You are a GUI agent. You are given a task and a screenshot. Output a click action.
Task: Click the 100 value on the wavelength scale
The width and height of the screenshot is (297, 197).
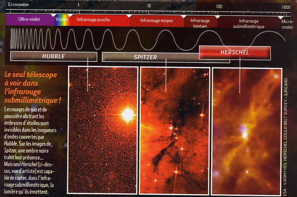pyautogui.click(x=219, y=6)
